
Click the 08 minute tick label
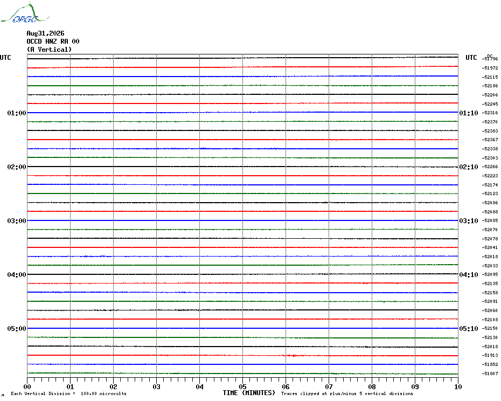372,386
